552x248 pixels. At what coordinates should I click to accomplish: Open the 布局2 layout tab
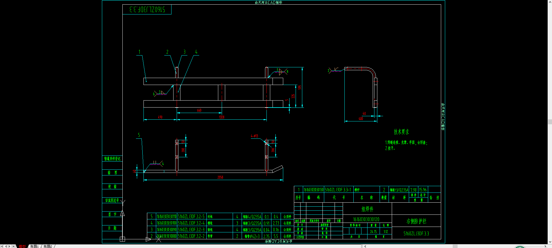coord(48,246)
